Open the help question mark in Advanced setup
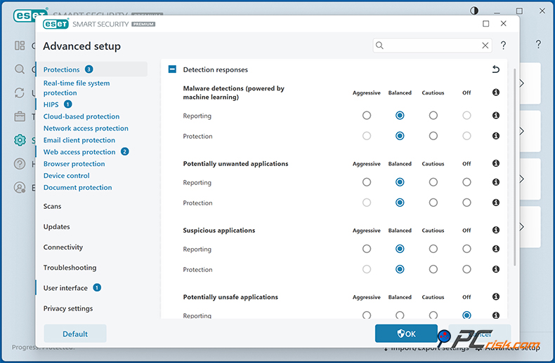The width and height of the screenshot is (555, 363). 503,46
